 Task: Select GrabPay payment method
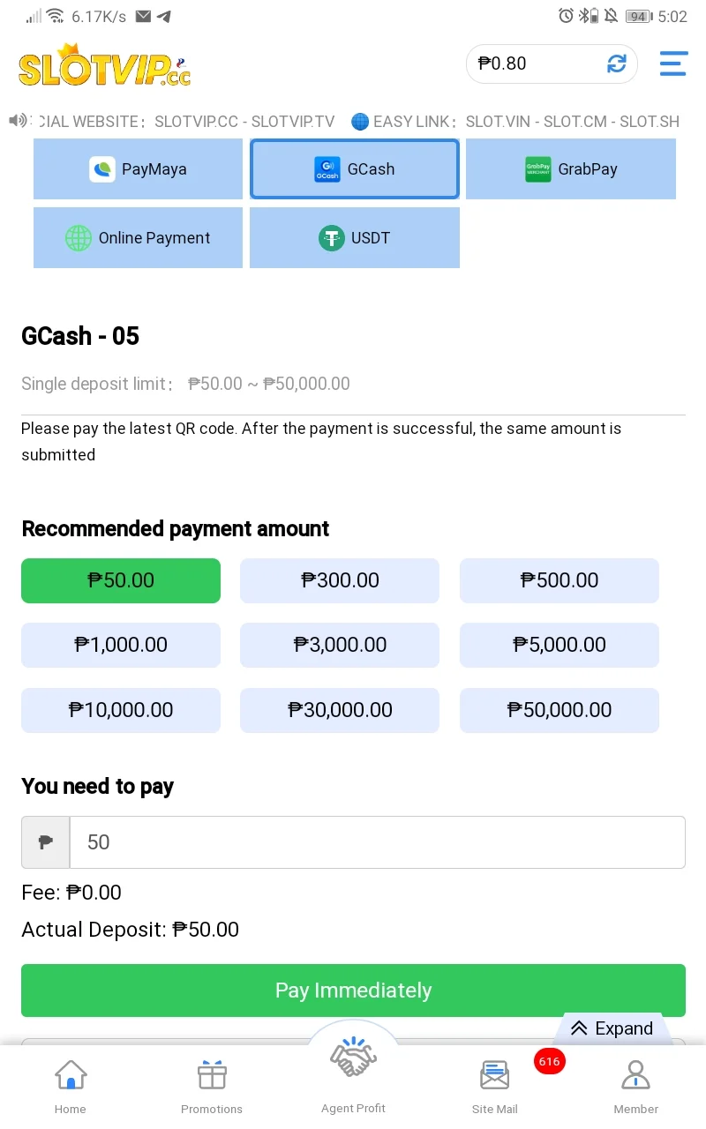(571, 168)
